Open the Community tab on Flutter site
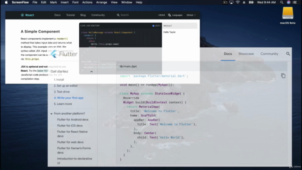This screenshot has width=302, height=170. [269, 54]
